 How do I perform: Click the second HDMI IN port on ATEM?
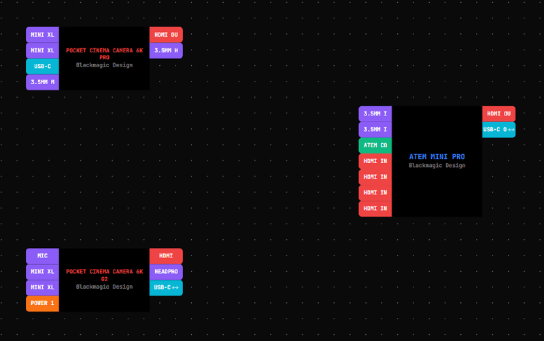coord(375,177)
